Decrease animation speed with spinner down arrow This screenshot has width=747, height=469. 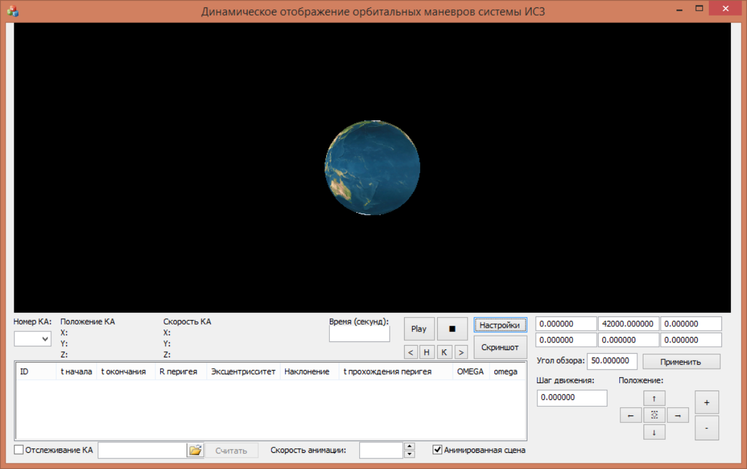click(410, 454)
